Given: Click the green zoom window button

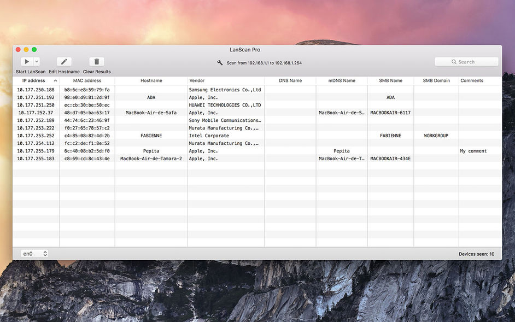Looking at the screenshot, I should point(34,50).
